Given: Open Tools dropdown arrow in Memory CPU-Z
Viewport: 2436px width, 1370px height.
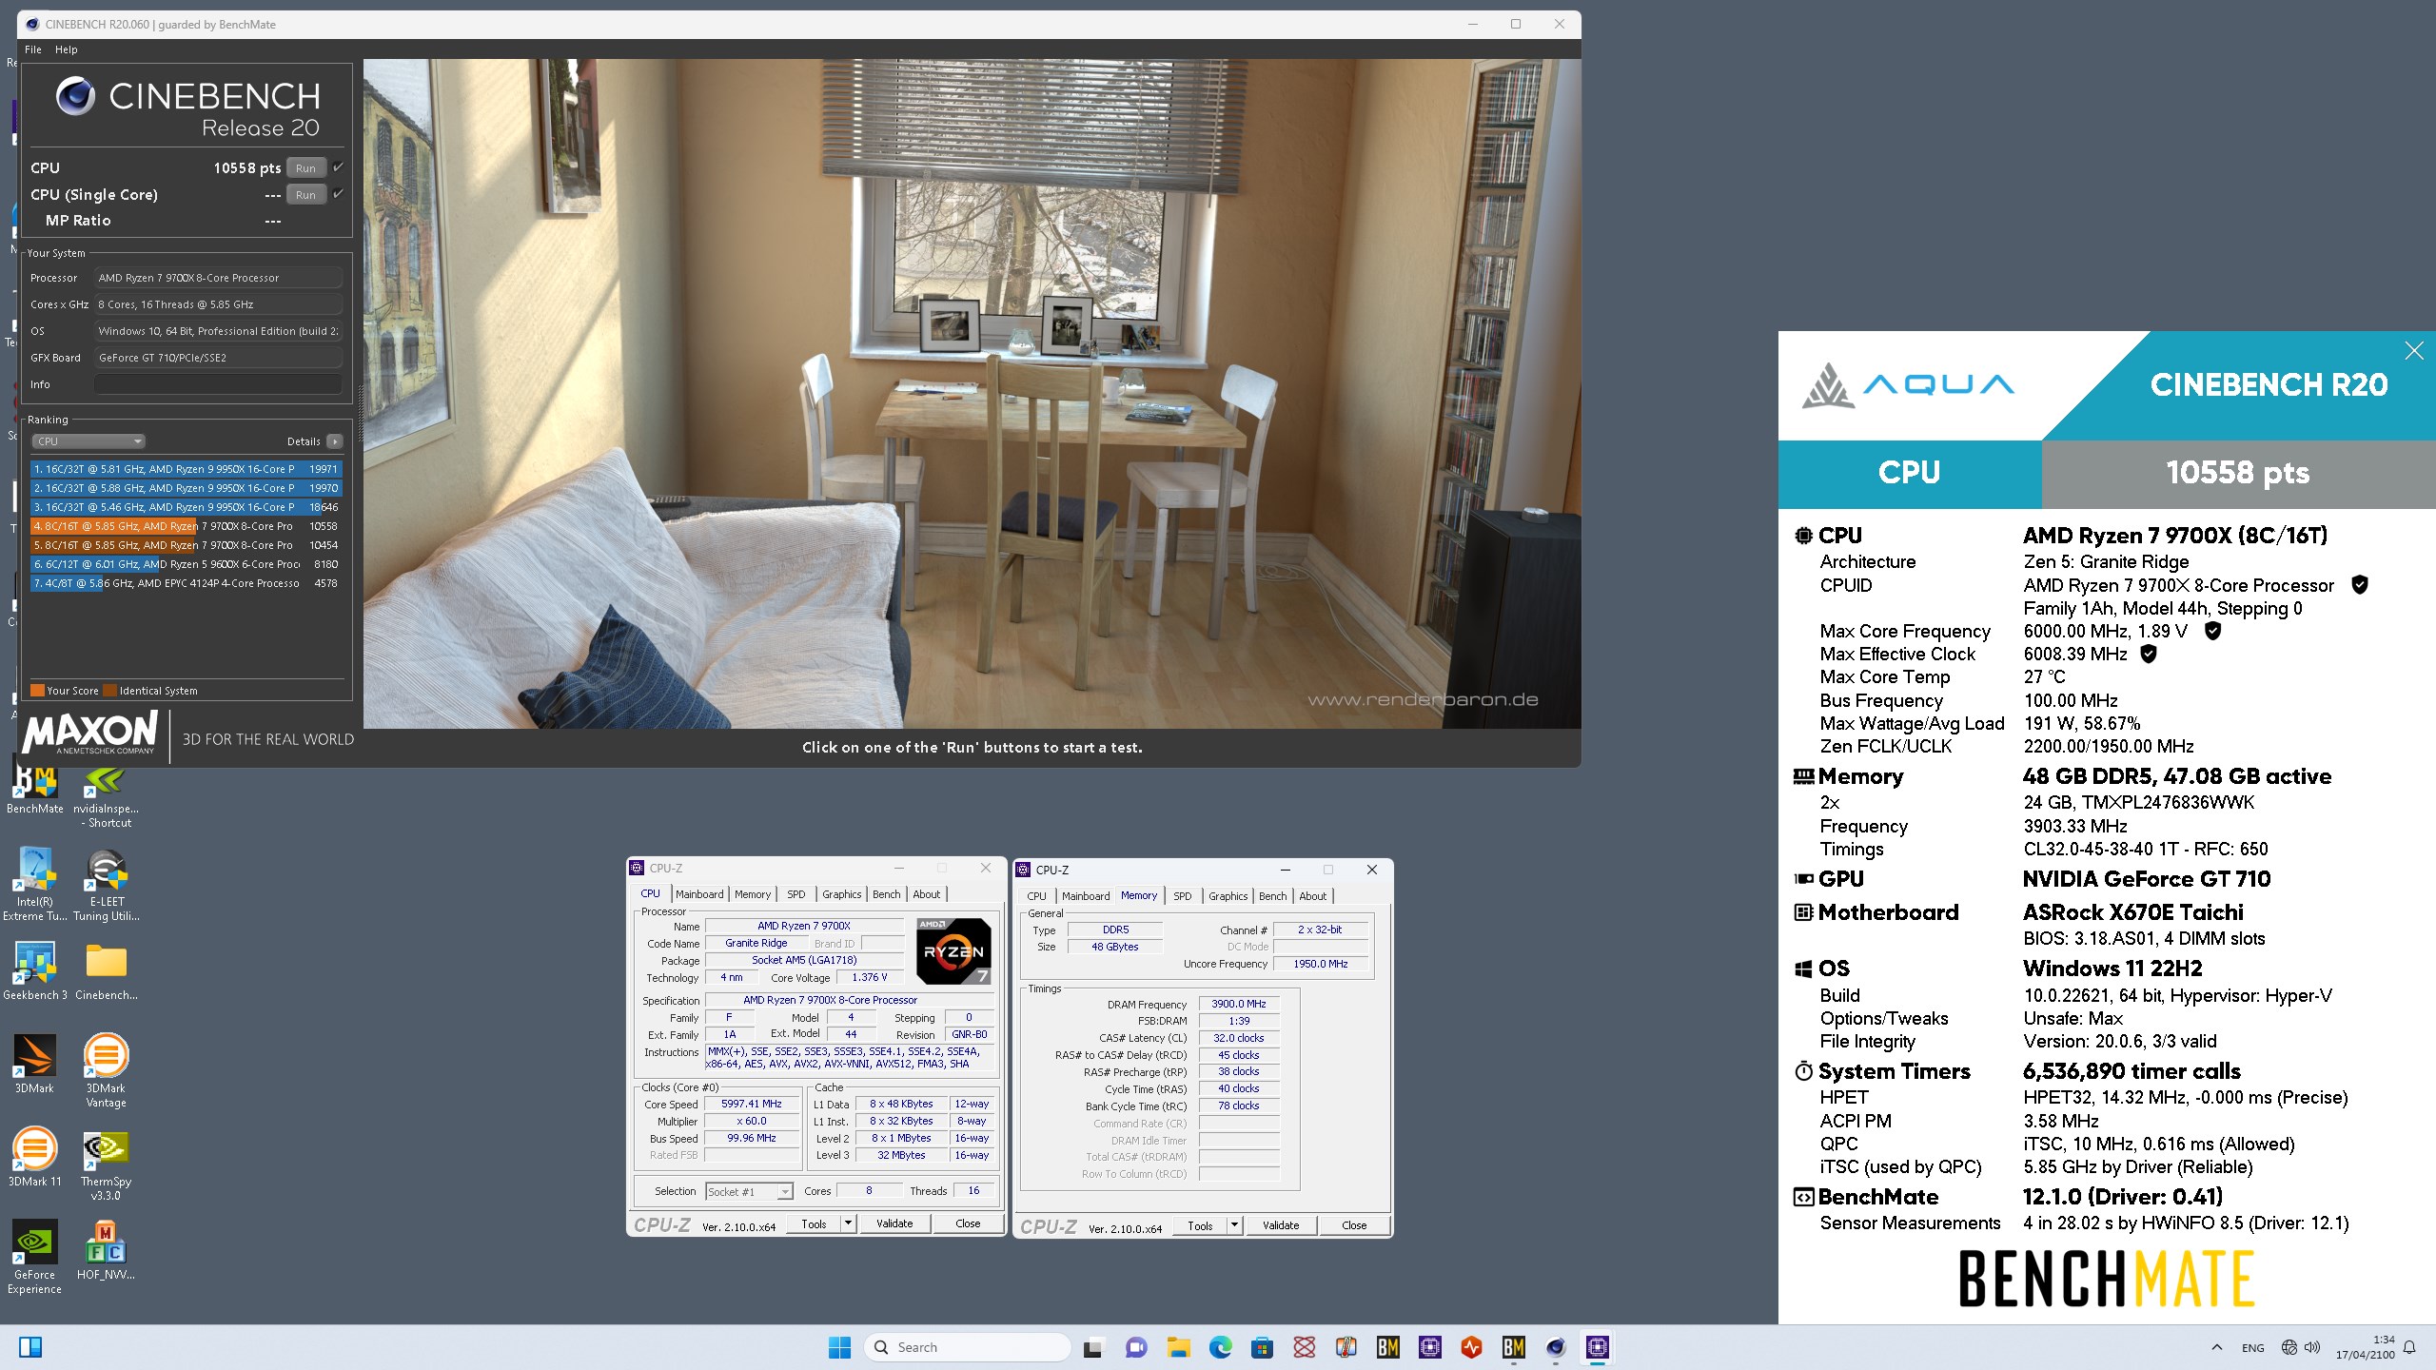Looking at the screenshot, I should (x=1234, y=1225).
